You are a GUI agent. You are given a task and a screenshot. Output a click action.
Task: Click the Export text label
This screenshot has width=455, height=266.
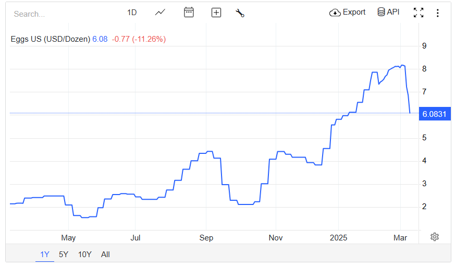pos(354,12)
